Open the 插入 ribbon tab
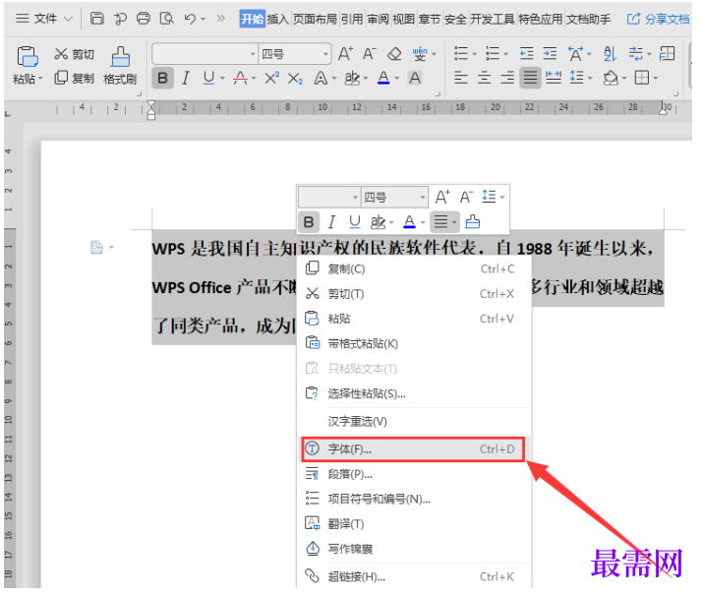This screenshot has height=594, width=701. click(277, 20)
